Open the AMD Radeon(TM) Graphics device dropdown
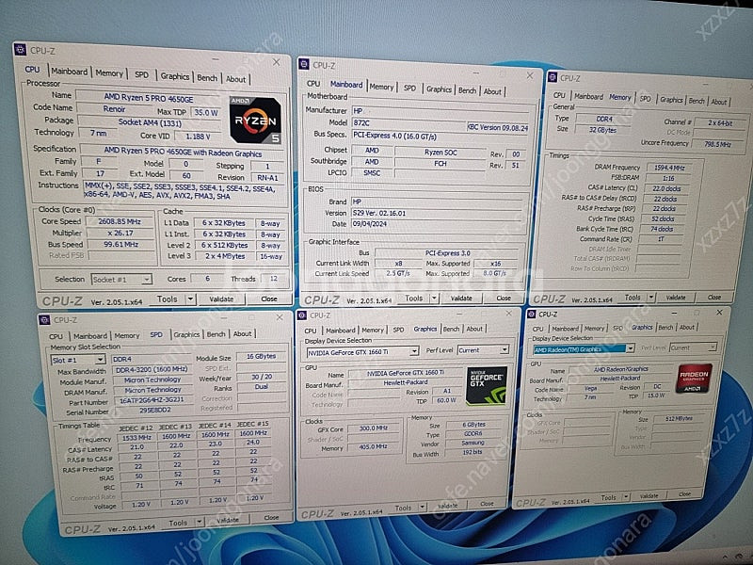This screenshot has width=753, height=565. (584, 349)
